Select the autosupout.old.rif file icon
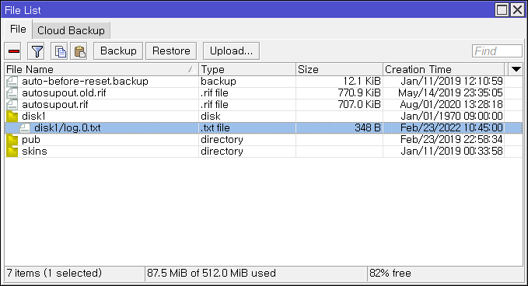The width and height of the screenshot is (528, 286). pyautogui.click(x=12, y=92)
